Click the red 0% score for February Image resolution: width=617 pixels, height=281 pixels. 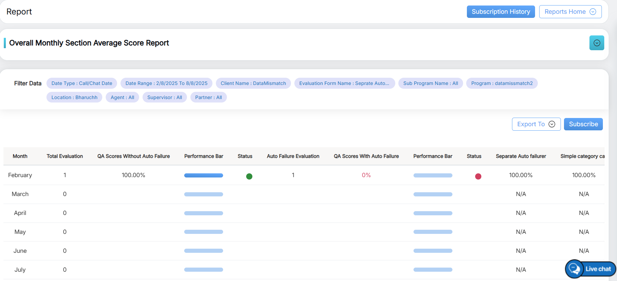pyautogui.click(x=366, y=175)
